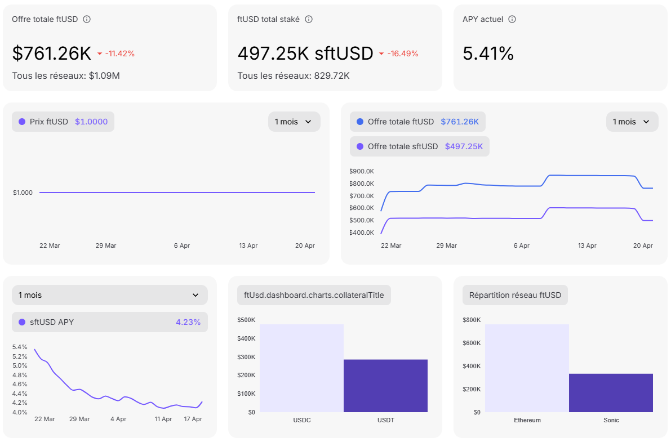The height and width of the screenshot is (442, 671).
Task: Click info icon next to ftUSD total staké
Action: point(309,19)
